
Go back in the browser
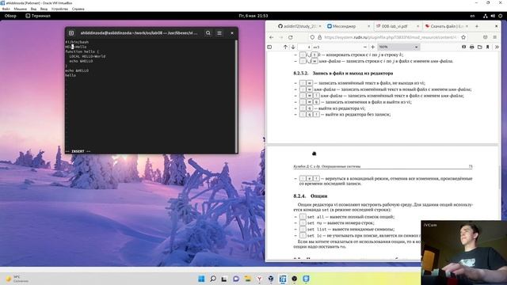271,37
